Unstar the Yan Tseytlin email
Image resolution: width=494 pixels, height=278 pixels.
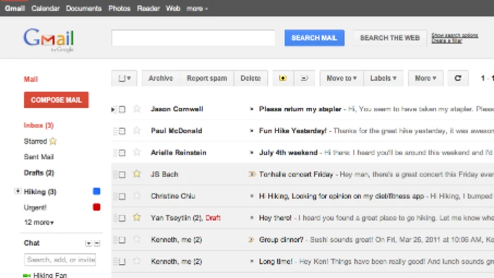(137, 217)
